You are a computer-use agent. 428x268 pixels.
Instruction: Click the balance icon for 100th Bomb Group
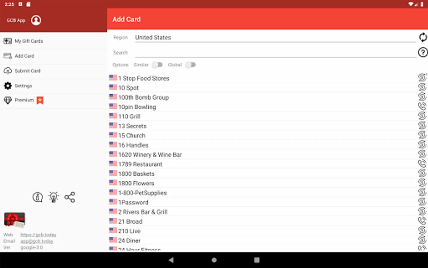(x=422, y=96)
